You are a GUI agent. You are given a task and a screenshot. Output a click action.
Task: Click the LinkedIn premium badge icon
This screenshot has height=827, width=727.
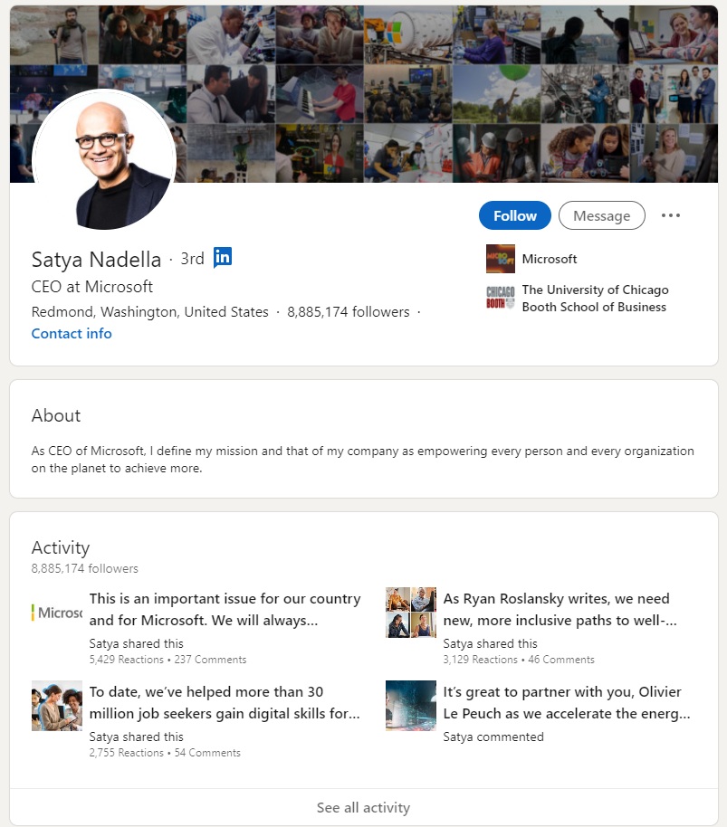tap(223, 257)
